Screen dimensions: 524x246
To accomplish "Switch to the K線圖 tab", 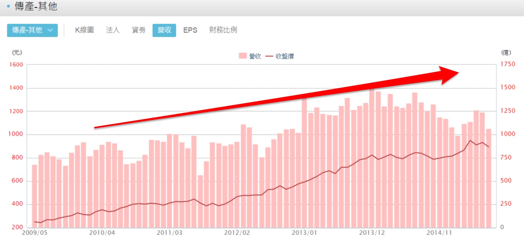I will (x=84, y=30).
